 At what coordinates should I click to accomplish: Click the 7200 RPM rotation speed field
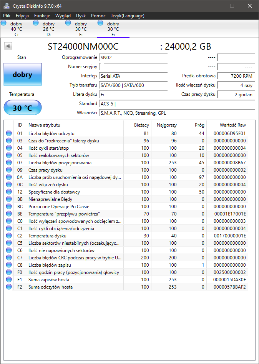(x=236, y=76)
